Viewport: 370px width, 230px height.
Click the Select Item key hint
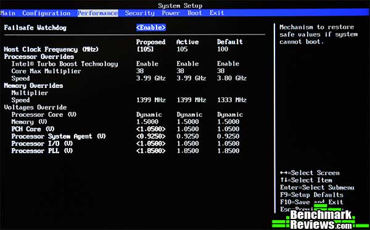click(x=306, y=180)
